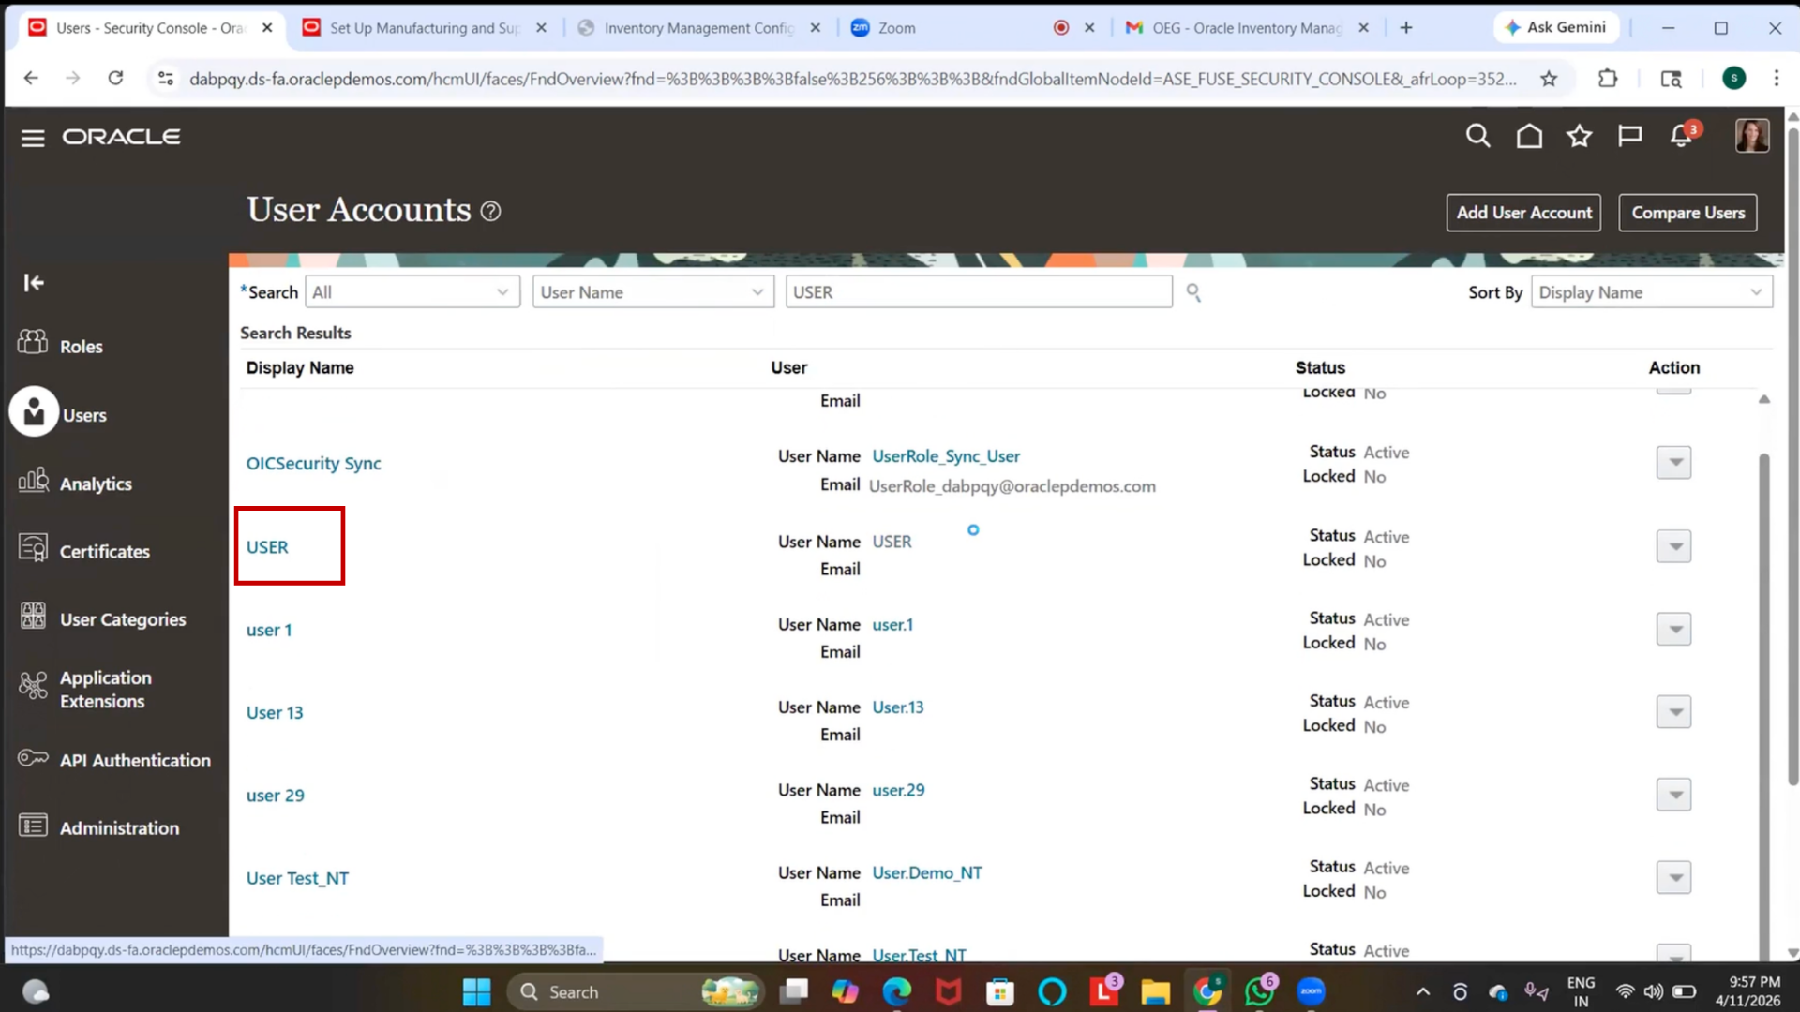Bookmark this page with the star

tap(1549, 79)
